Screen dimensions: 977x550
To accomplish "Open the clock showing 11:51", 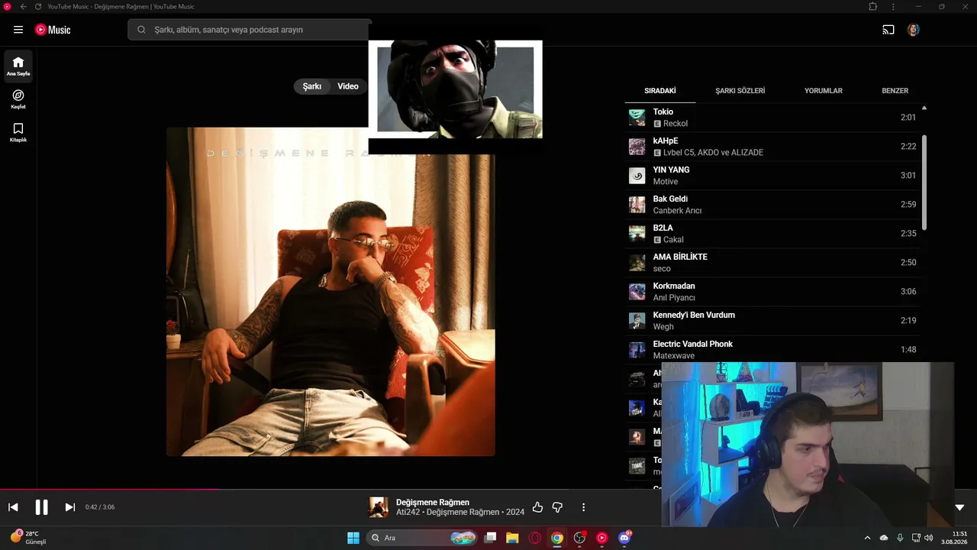I will click(956, 538).
